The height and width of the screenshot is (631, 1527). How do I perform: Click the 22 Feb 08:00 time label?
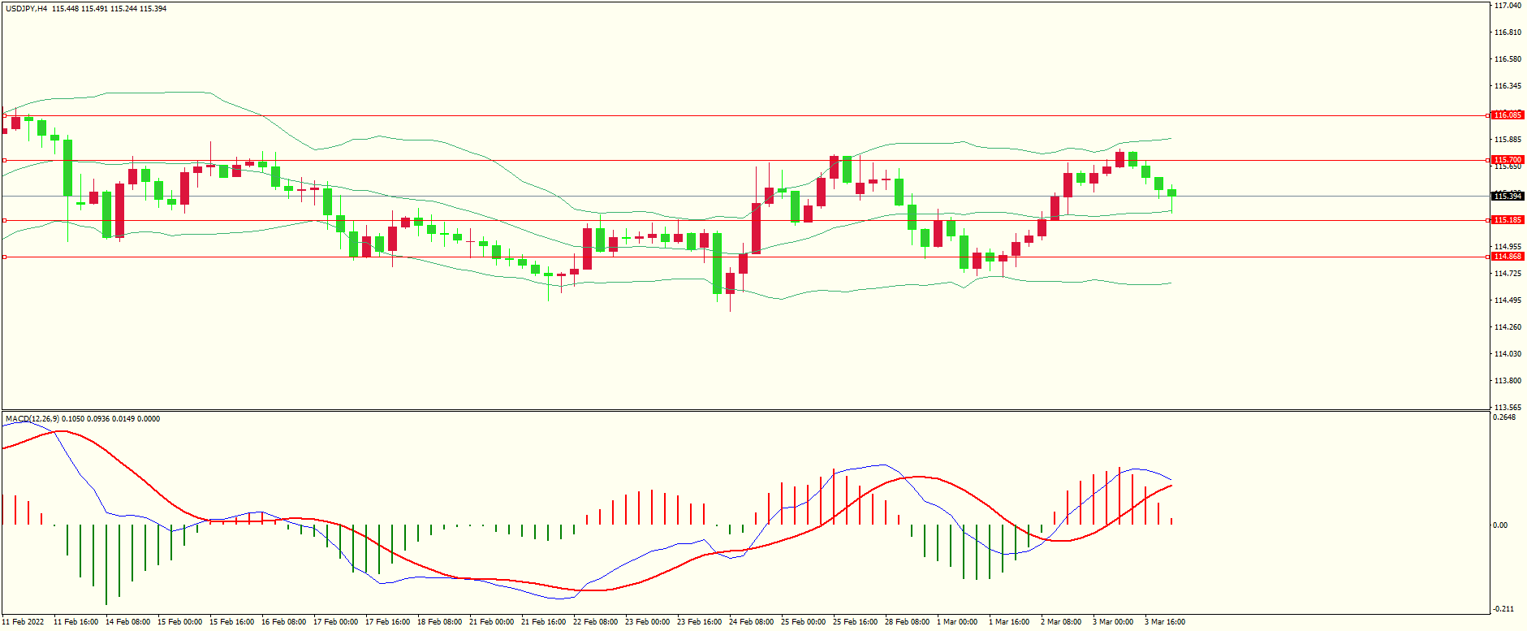(x=595, y=622)
